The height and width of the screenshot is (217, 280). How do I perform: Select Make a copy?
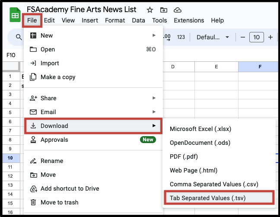click(93, 77)
